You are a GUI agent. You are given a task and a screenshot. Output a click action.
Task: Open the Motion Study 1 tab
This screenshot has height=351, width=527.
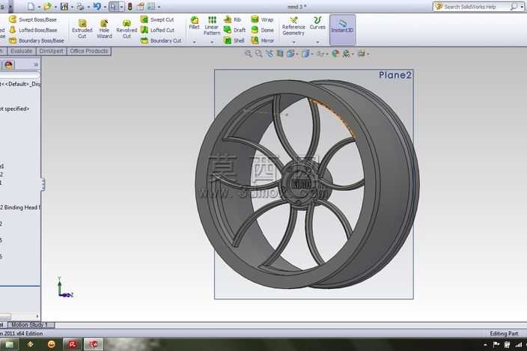click(x=30, y=325)
